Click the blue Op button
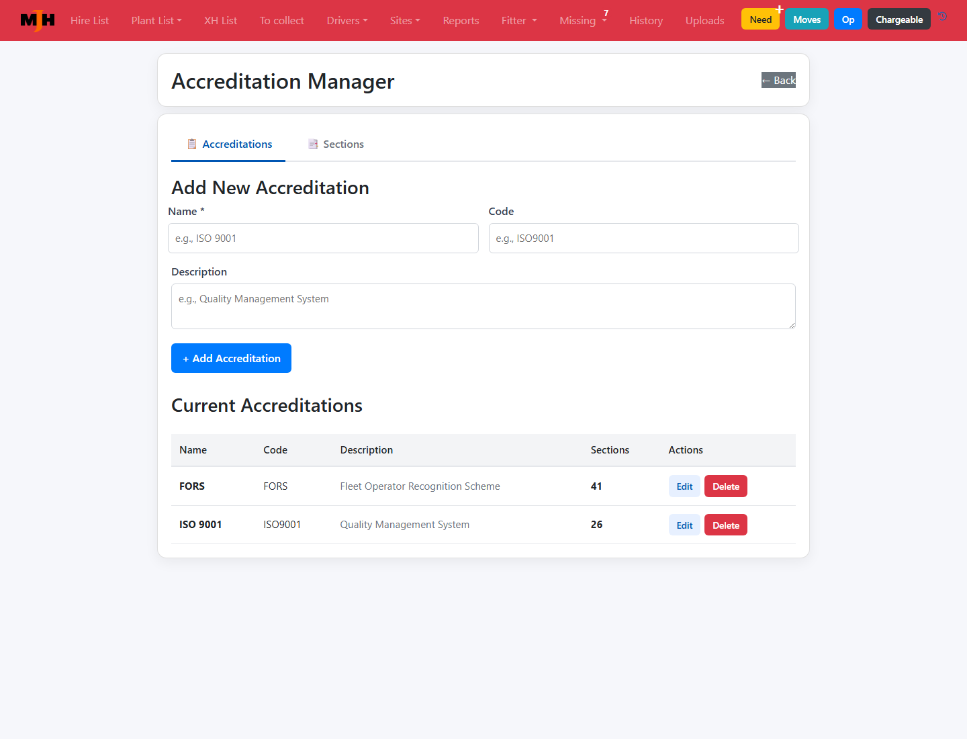 848,19
